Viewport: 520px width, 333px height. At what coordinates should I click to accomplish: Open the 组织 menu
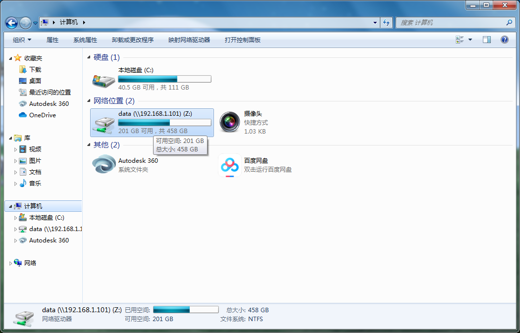22,40
